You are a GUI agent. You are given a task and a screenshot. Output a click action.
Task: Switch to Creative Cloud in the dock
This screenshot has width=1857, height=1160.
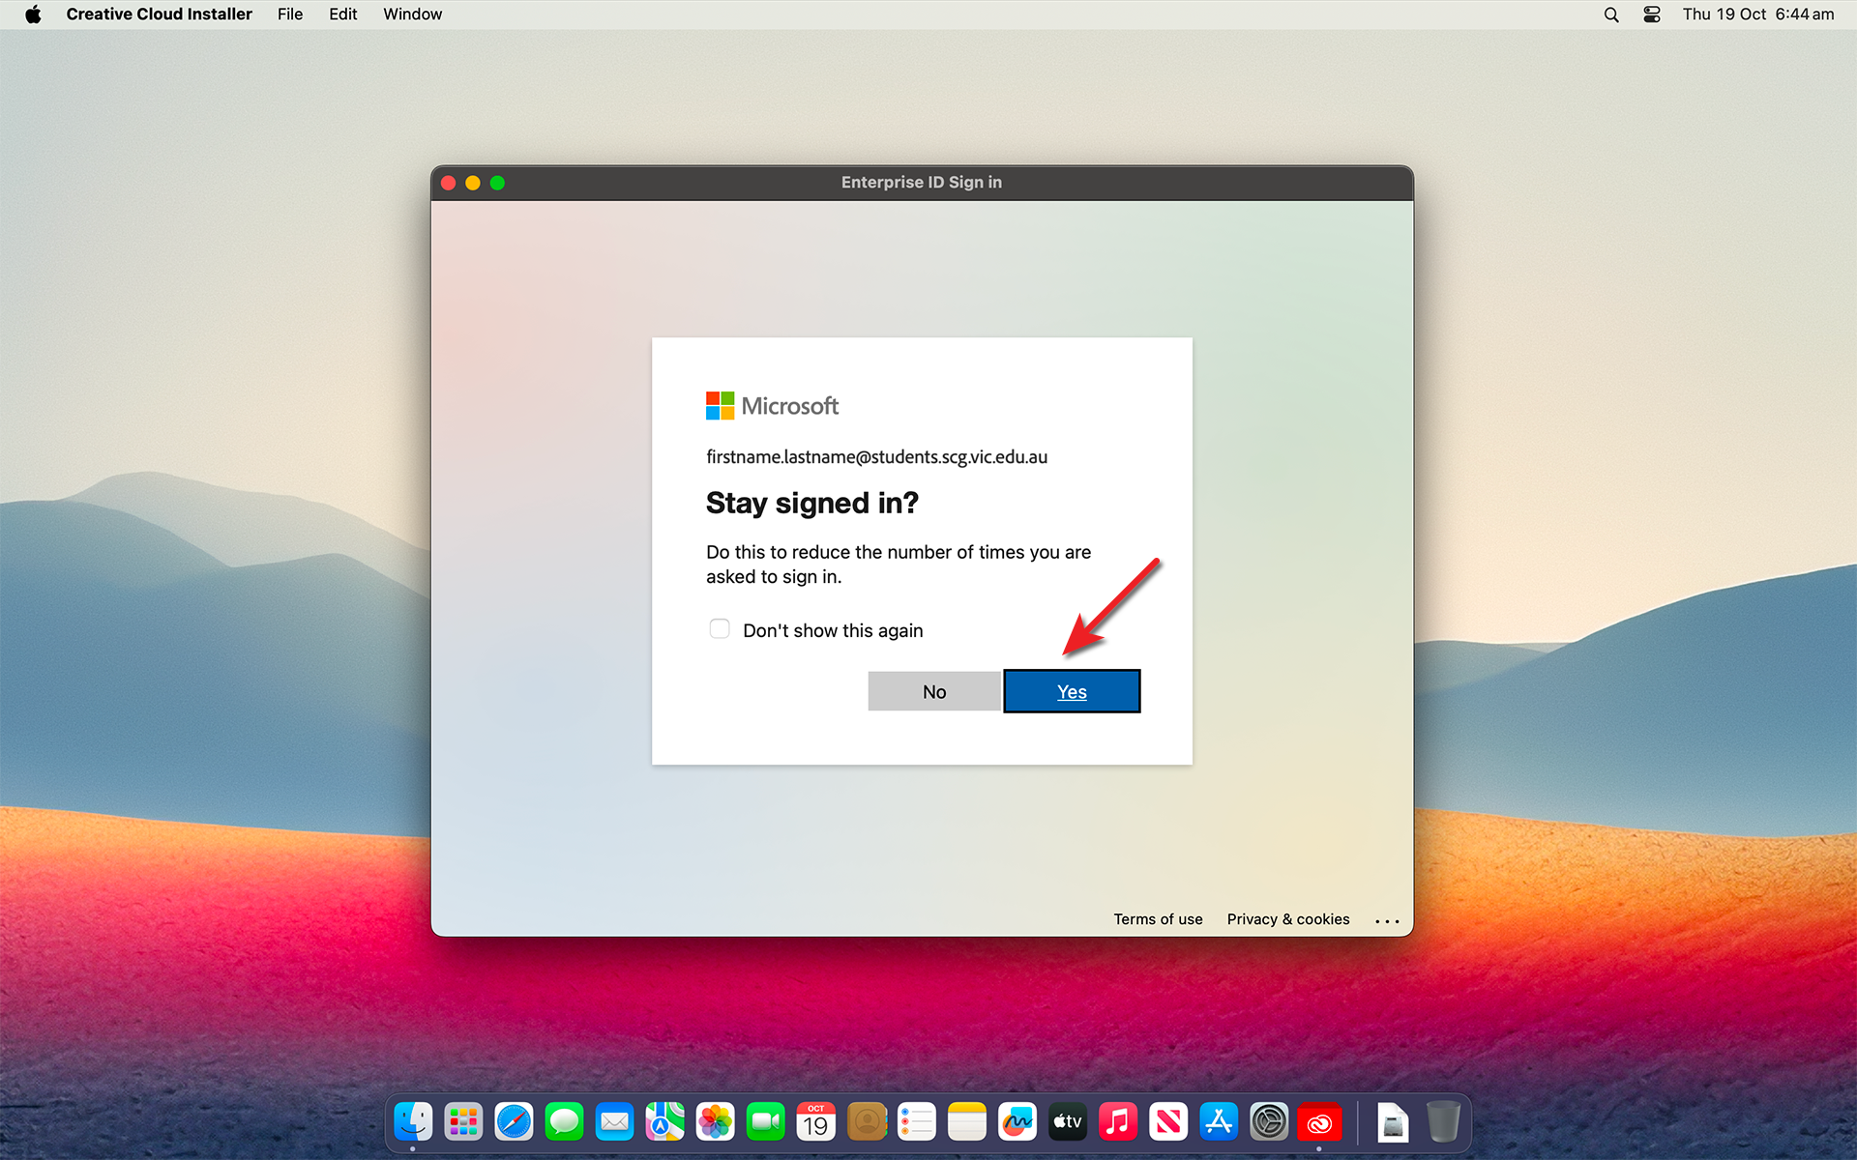pos(1319,1122)
